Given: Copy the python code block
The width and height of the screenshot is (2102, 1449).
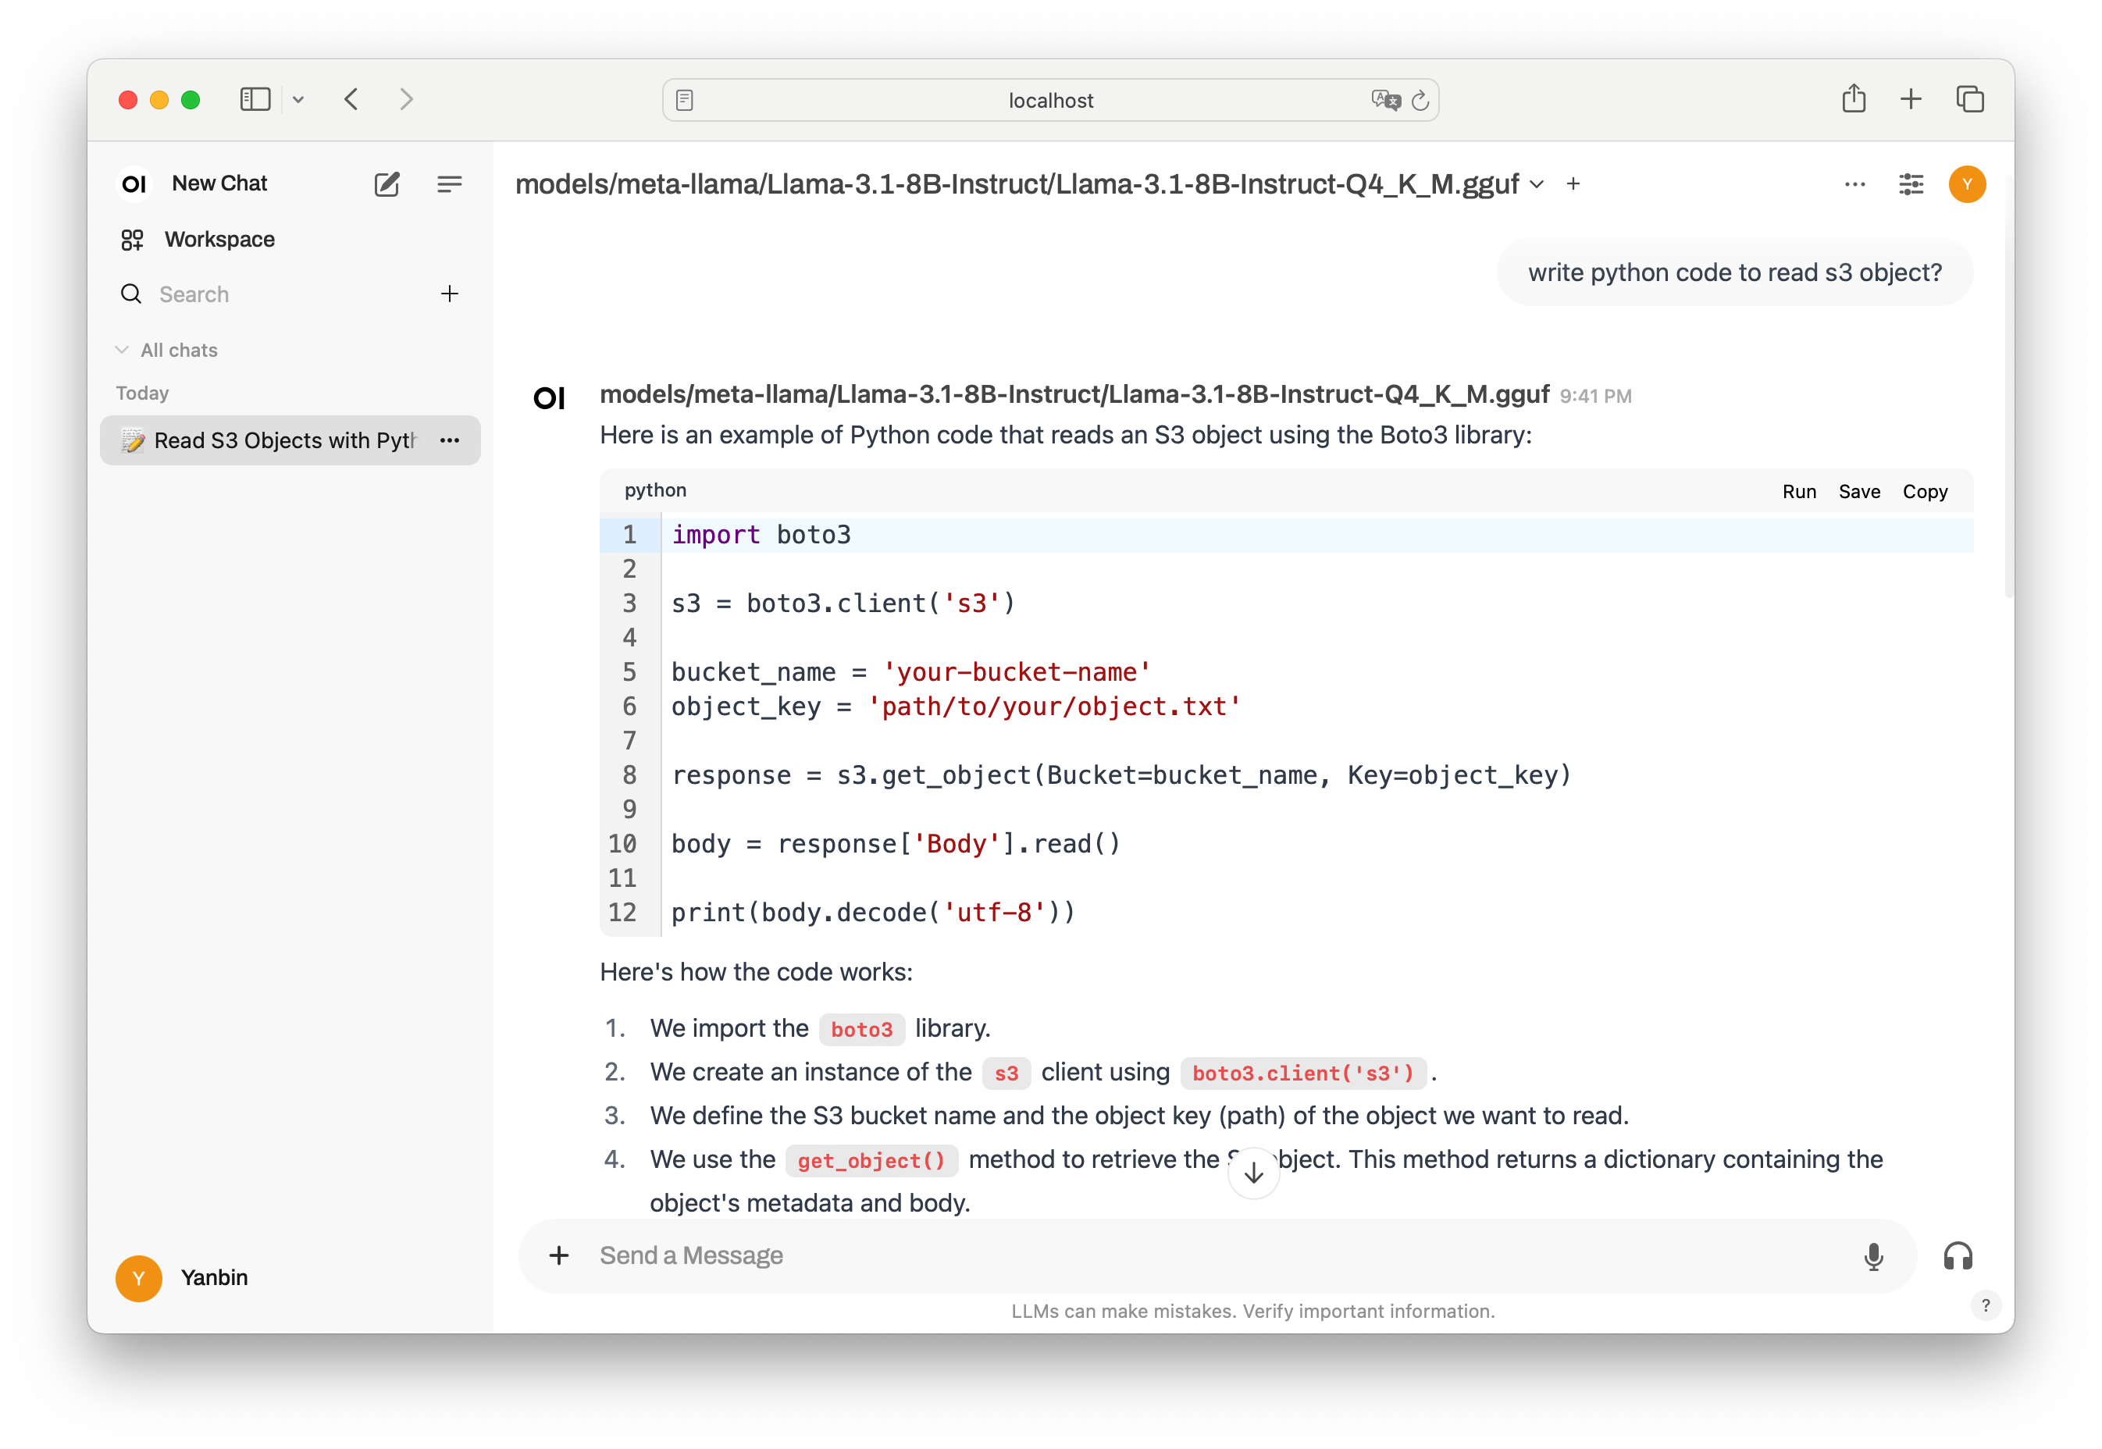Looking at the screenshot, I should pos(1925,491).
